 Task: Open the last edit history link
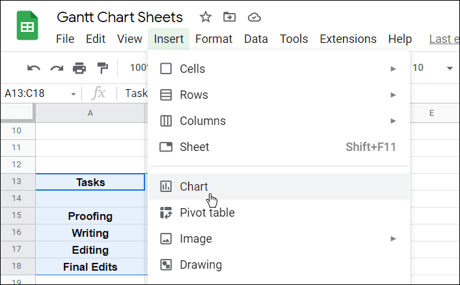tap(444, 39)
